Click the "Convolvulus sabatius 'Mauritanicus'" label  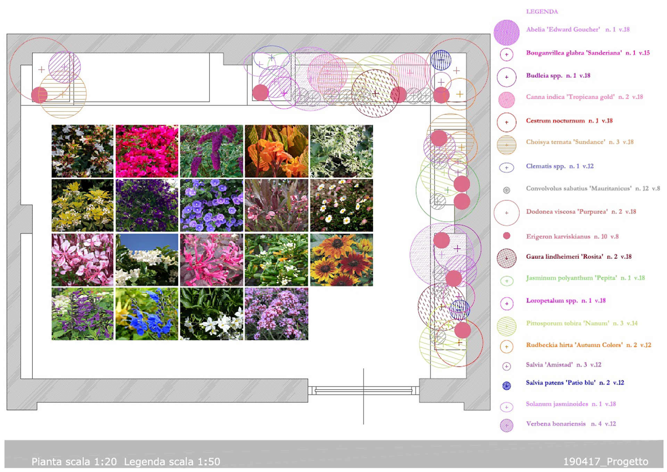(579, 188)
